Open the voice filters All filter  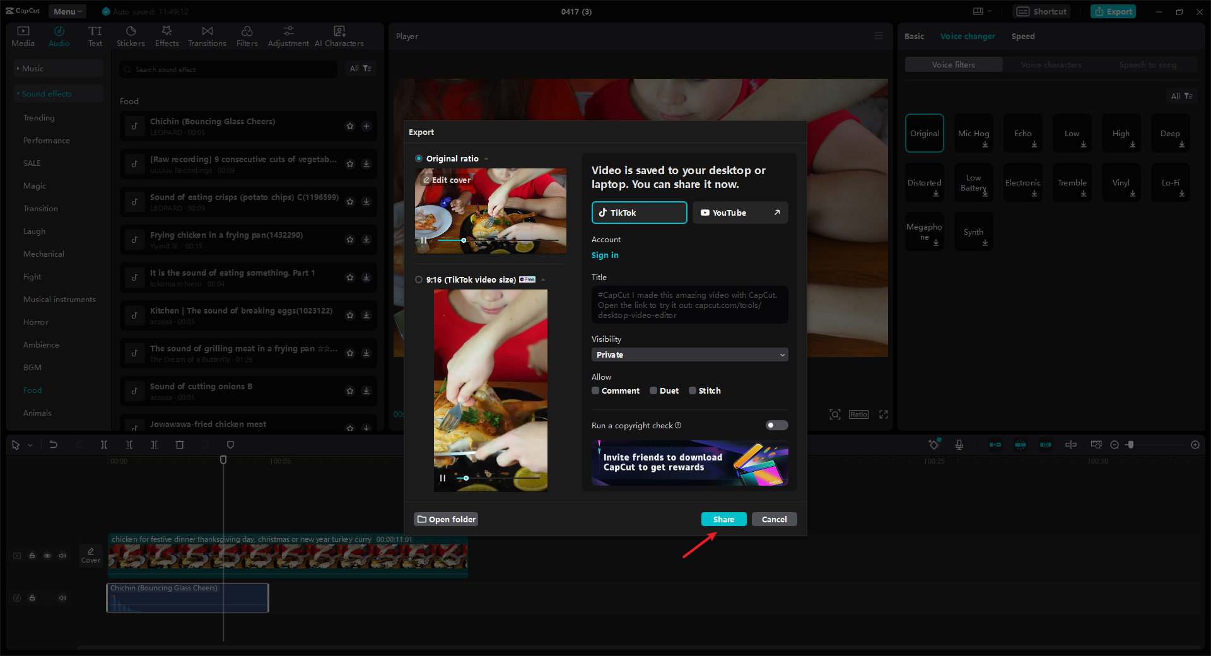coord(1181,96)
